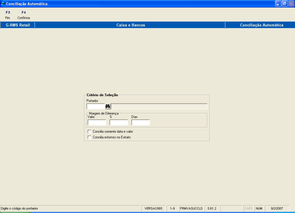Click the Portador code input field
Screen dimensions: 295x213
point(96,106)
